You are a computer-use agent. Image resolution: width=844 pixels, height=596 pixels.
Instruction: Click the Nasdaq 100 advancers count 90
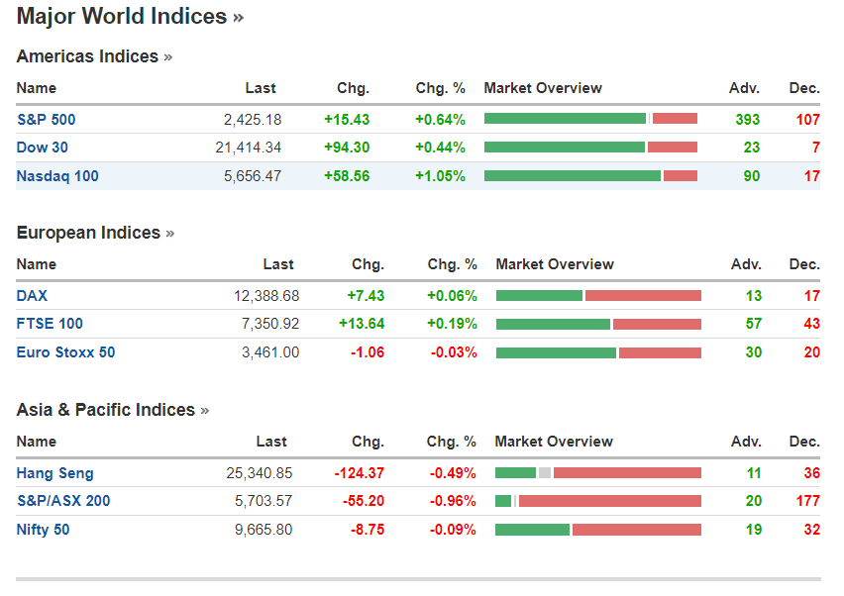[752, 176]
